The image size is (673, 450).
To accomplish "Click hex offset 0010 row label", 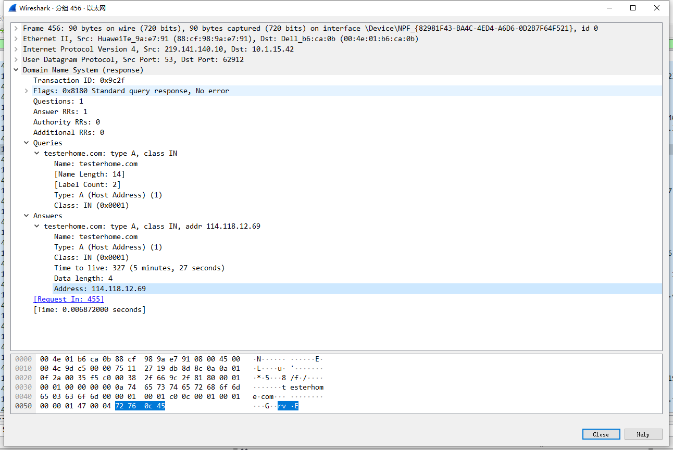I will click(x=23, y=368).
